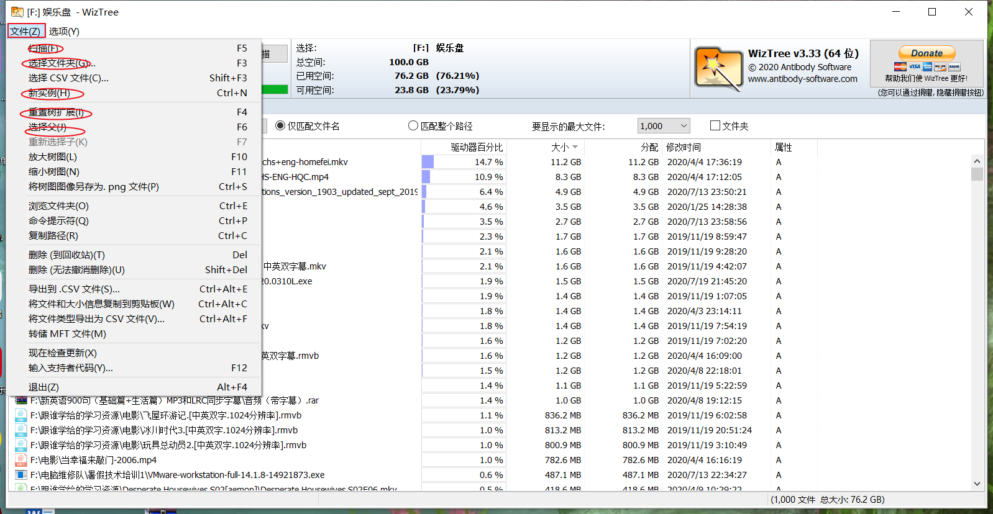Click the vertical scrollbar thumb of the file list
Screen dimensions: 993x514
pyautogui.click(x=977, y=173)
